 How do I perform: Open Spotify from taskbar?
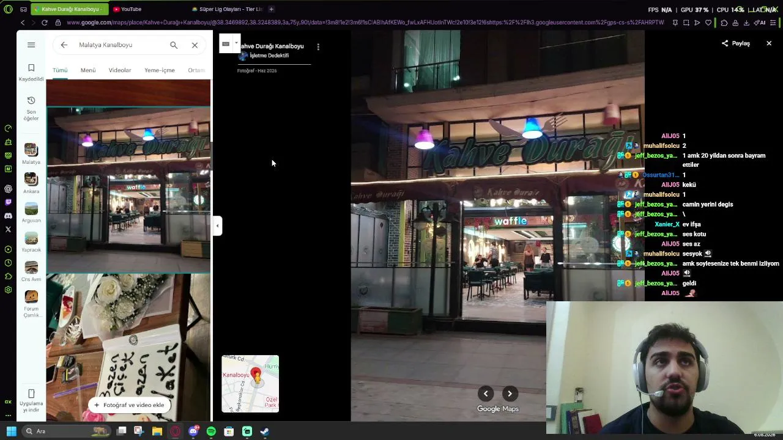coord(211,431)
